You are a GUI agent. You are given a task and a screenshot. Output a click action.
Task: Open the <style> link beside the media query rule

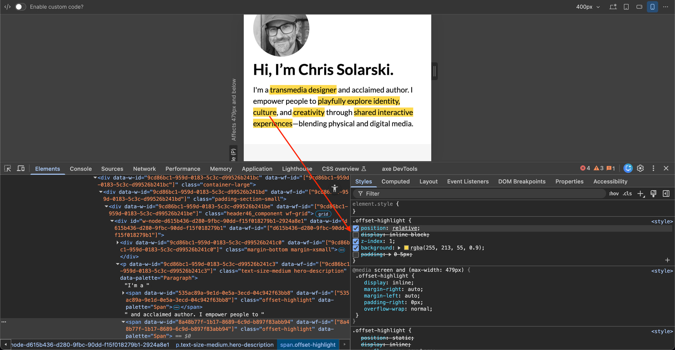click(662, 271)
